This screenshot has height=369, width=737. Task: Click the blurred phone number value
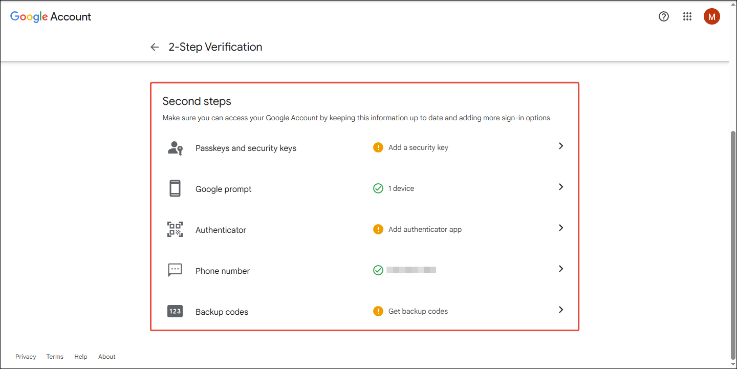411,270
